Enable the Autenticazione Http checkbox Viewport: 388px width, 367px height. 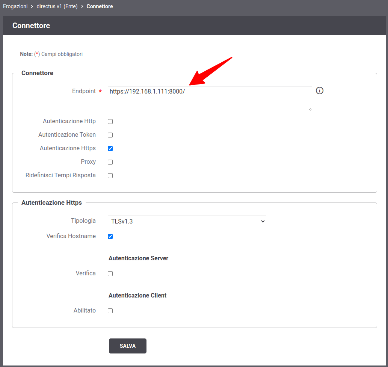pyautogui.click(x=110, y=122)
